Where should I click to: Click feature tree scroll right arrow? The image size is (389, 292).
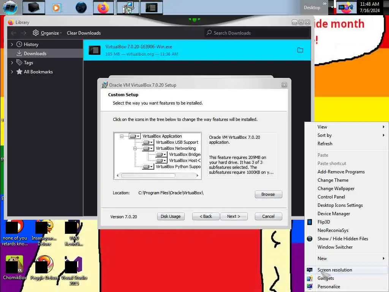coord(197,175)
